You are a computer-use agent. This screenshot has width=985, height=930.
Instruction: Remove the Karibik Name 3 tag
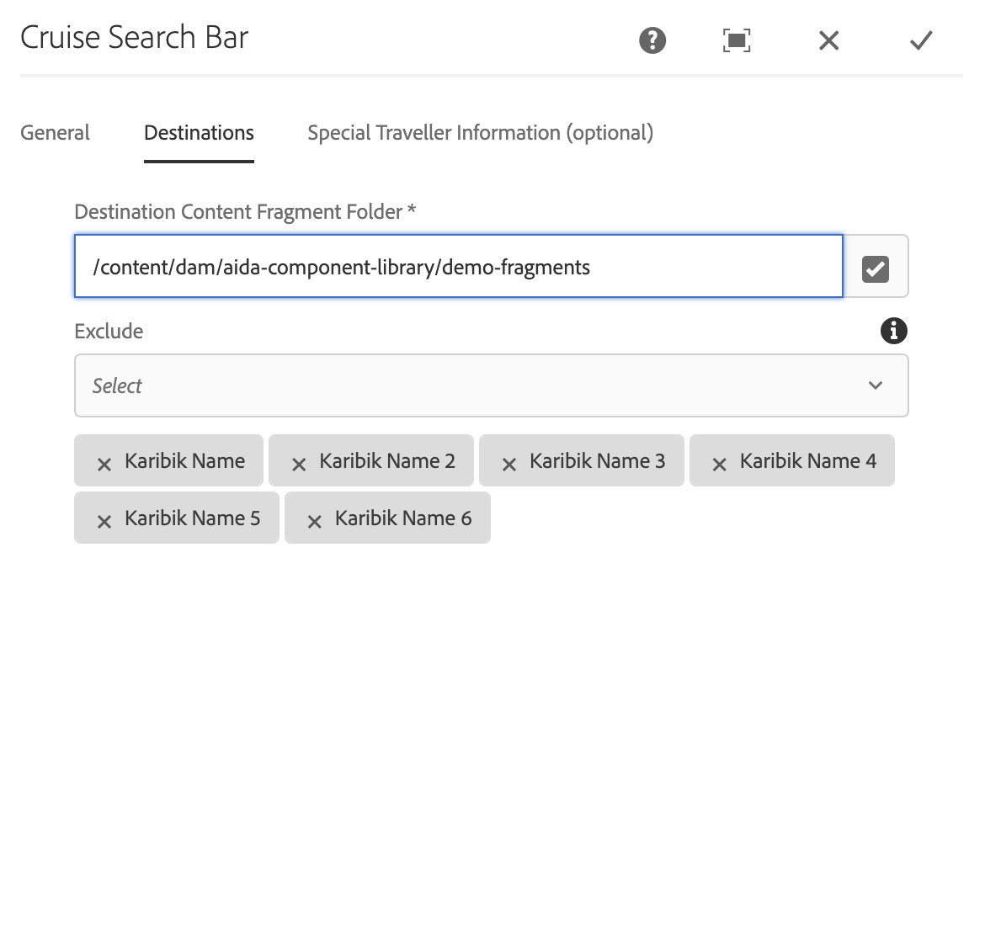[508, 463]
